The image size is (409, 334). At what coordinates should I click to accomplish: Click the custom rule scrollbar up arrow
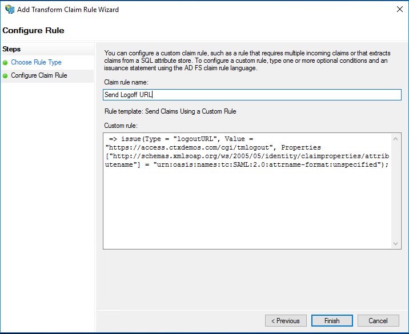pos(396,139)
